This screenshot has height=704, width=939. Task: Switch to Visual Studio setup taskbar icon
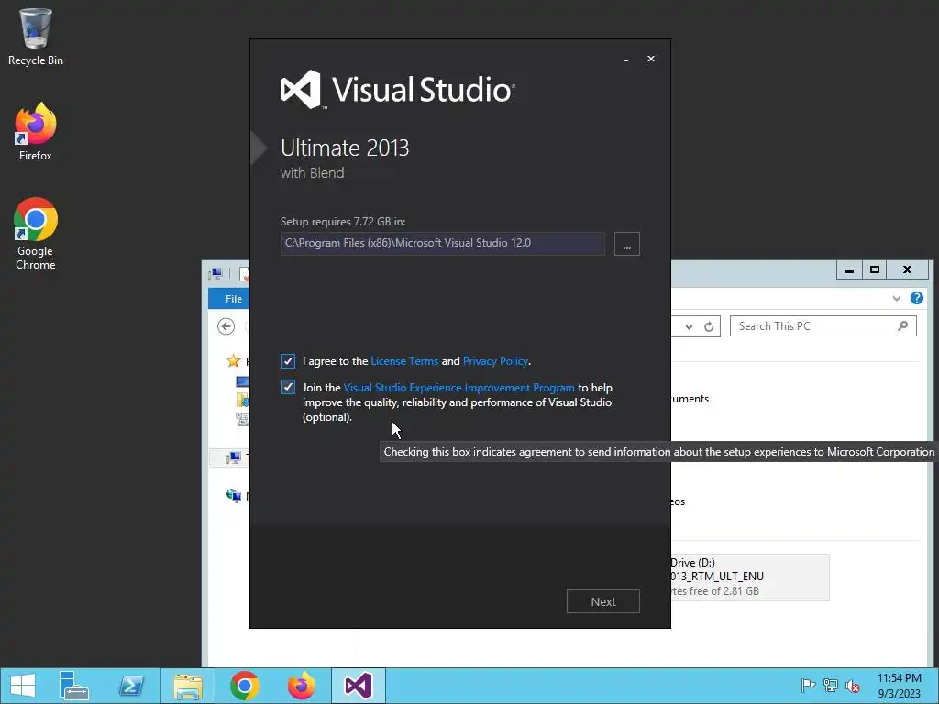359,686
